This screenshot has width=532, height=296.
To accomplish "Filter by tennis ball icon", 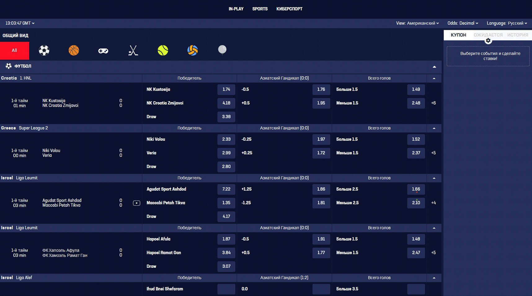I will coord(163,50).
